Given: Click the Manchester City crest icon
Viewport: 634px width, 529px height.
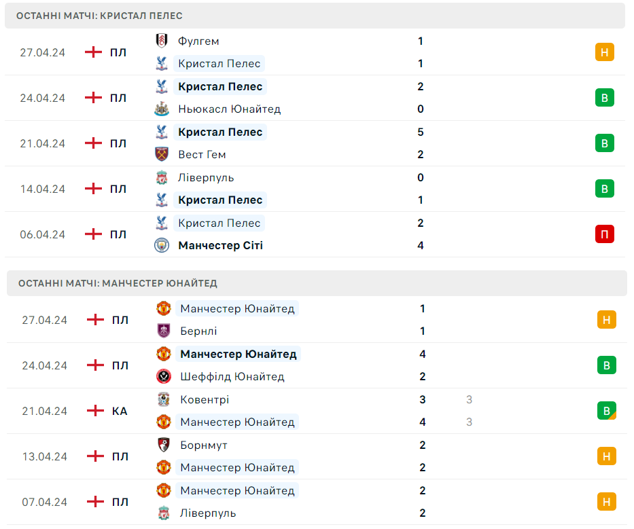Looking at the screenshot, I should (161, 245).
